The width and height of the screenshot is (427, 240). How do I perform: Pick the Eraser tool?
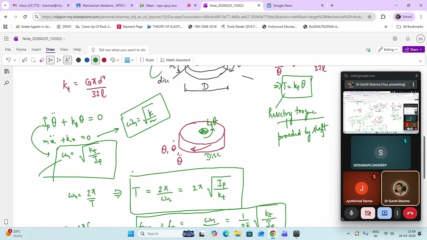tap(42, 60)
